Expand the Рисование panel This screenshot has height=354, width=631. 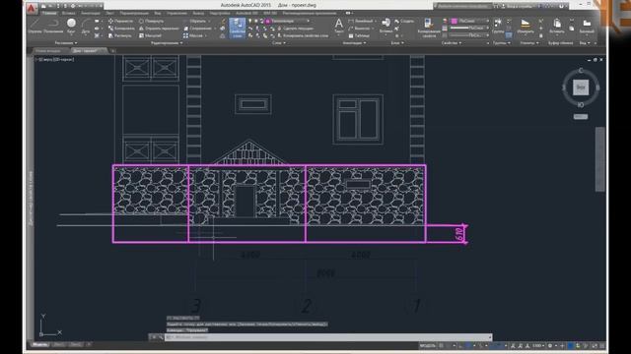[66, 43]
